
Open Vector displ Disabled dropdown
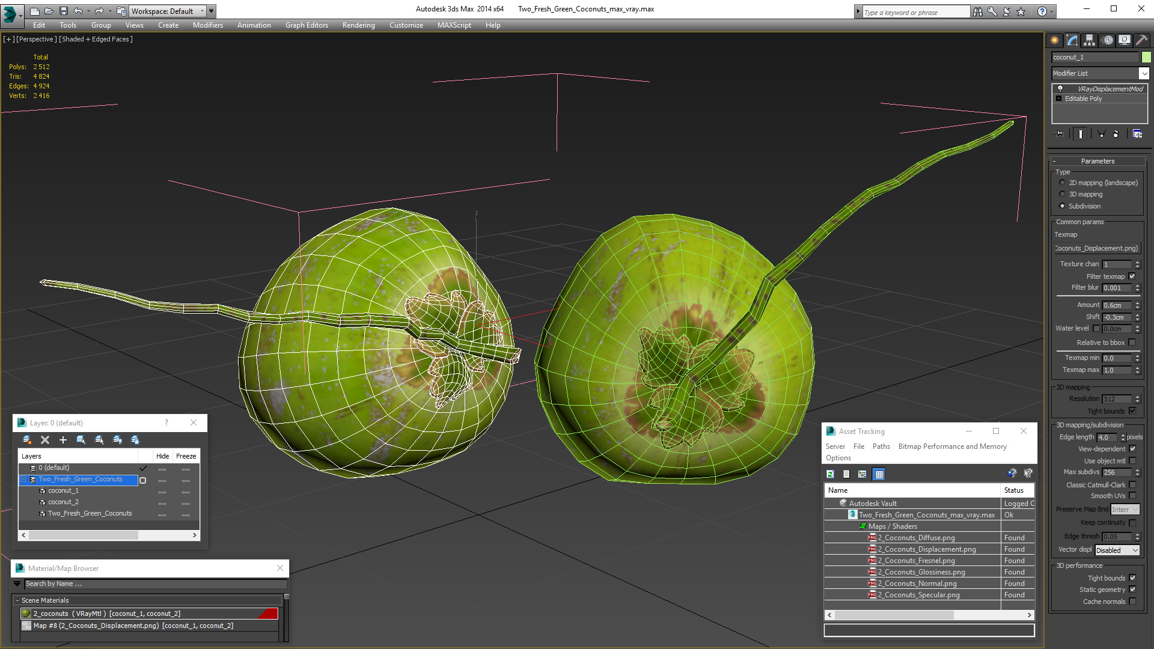click(x=1117, y=550)
